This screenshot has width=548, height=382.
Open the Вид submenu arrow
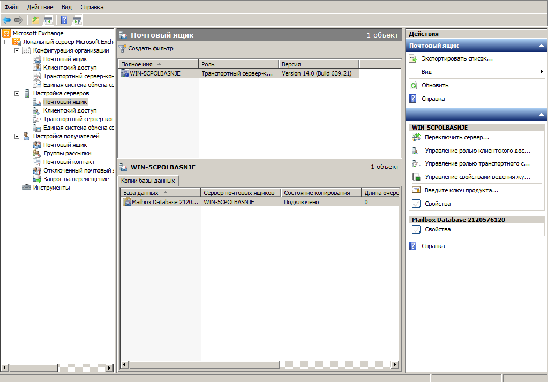click(542, 72)
